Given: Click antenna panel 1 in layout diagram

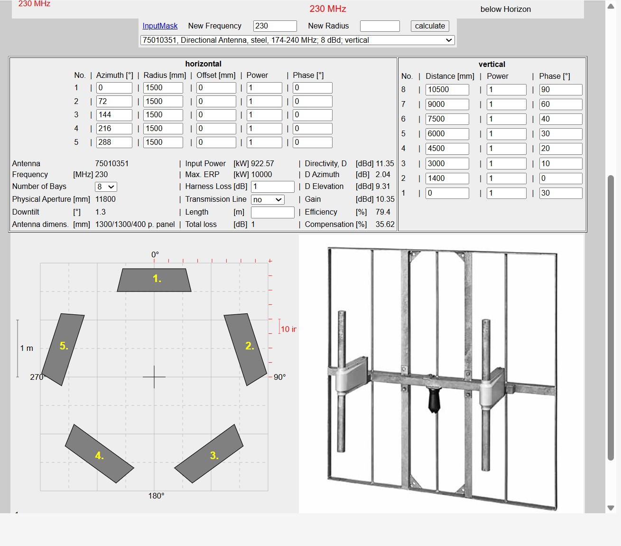Looking at the screenshot, I should [154, 280].
